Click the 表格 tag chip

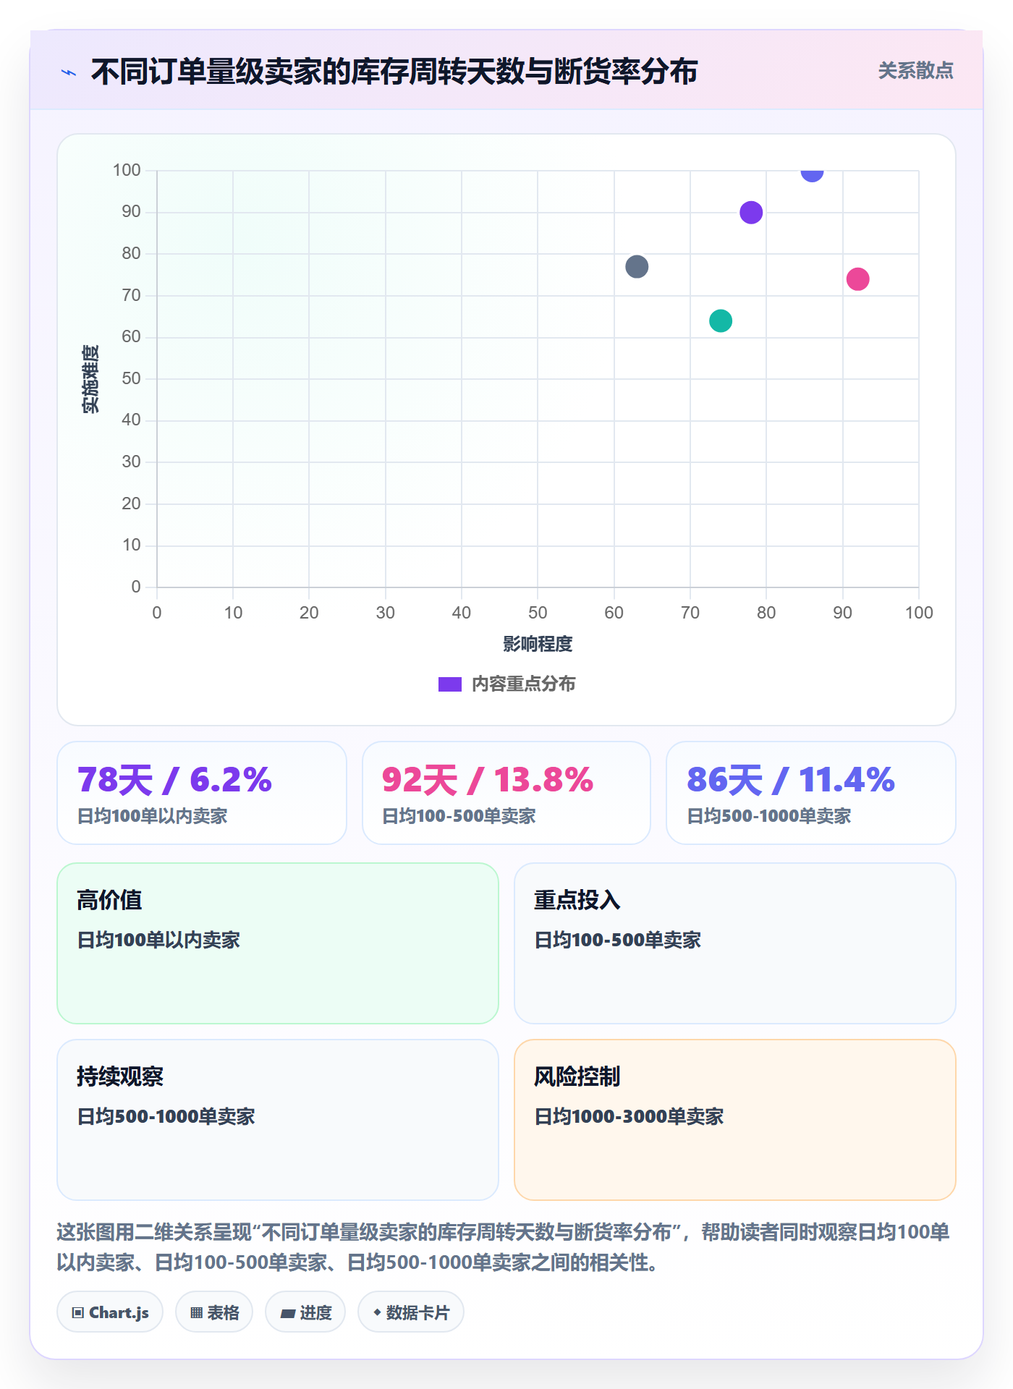pos(214,1312)
